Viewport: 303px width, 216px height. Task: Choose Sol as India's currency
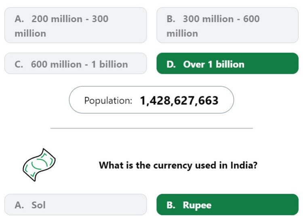pos(76,205)
